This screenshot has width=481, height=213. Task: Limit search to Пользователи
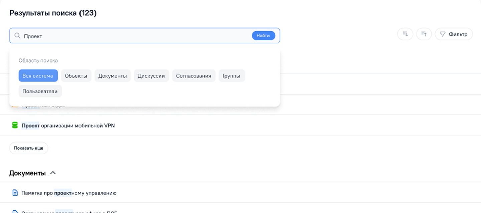coord(40,91)
